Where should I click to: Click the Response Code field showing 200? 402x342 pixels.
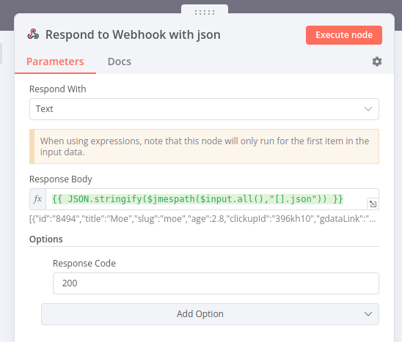point(216,283)
